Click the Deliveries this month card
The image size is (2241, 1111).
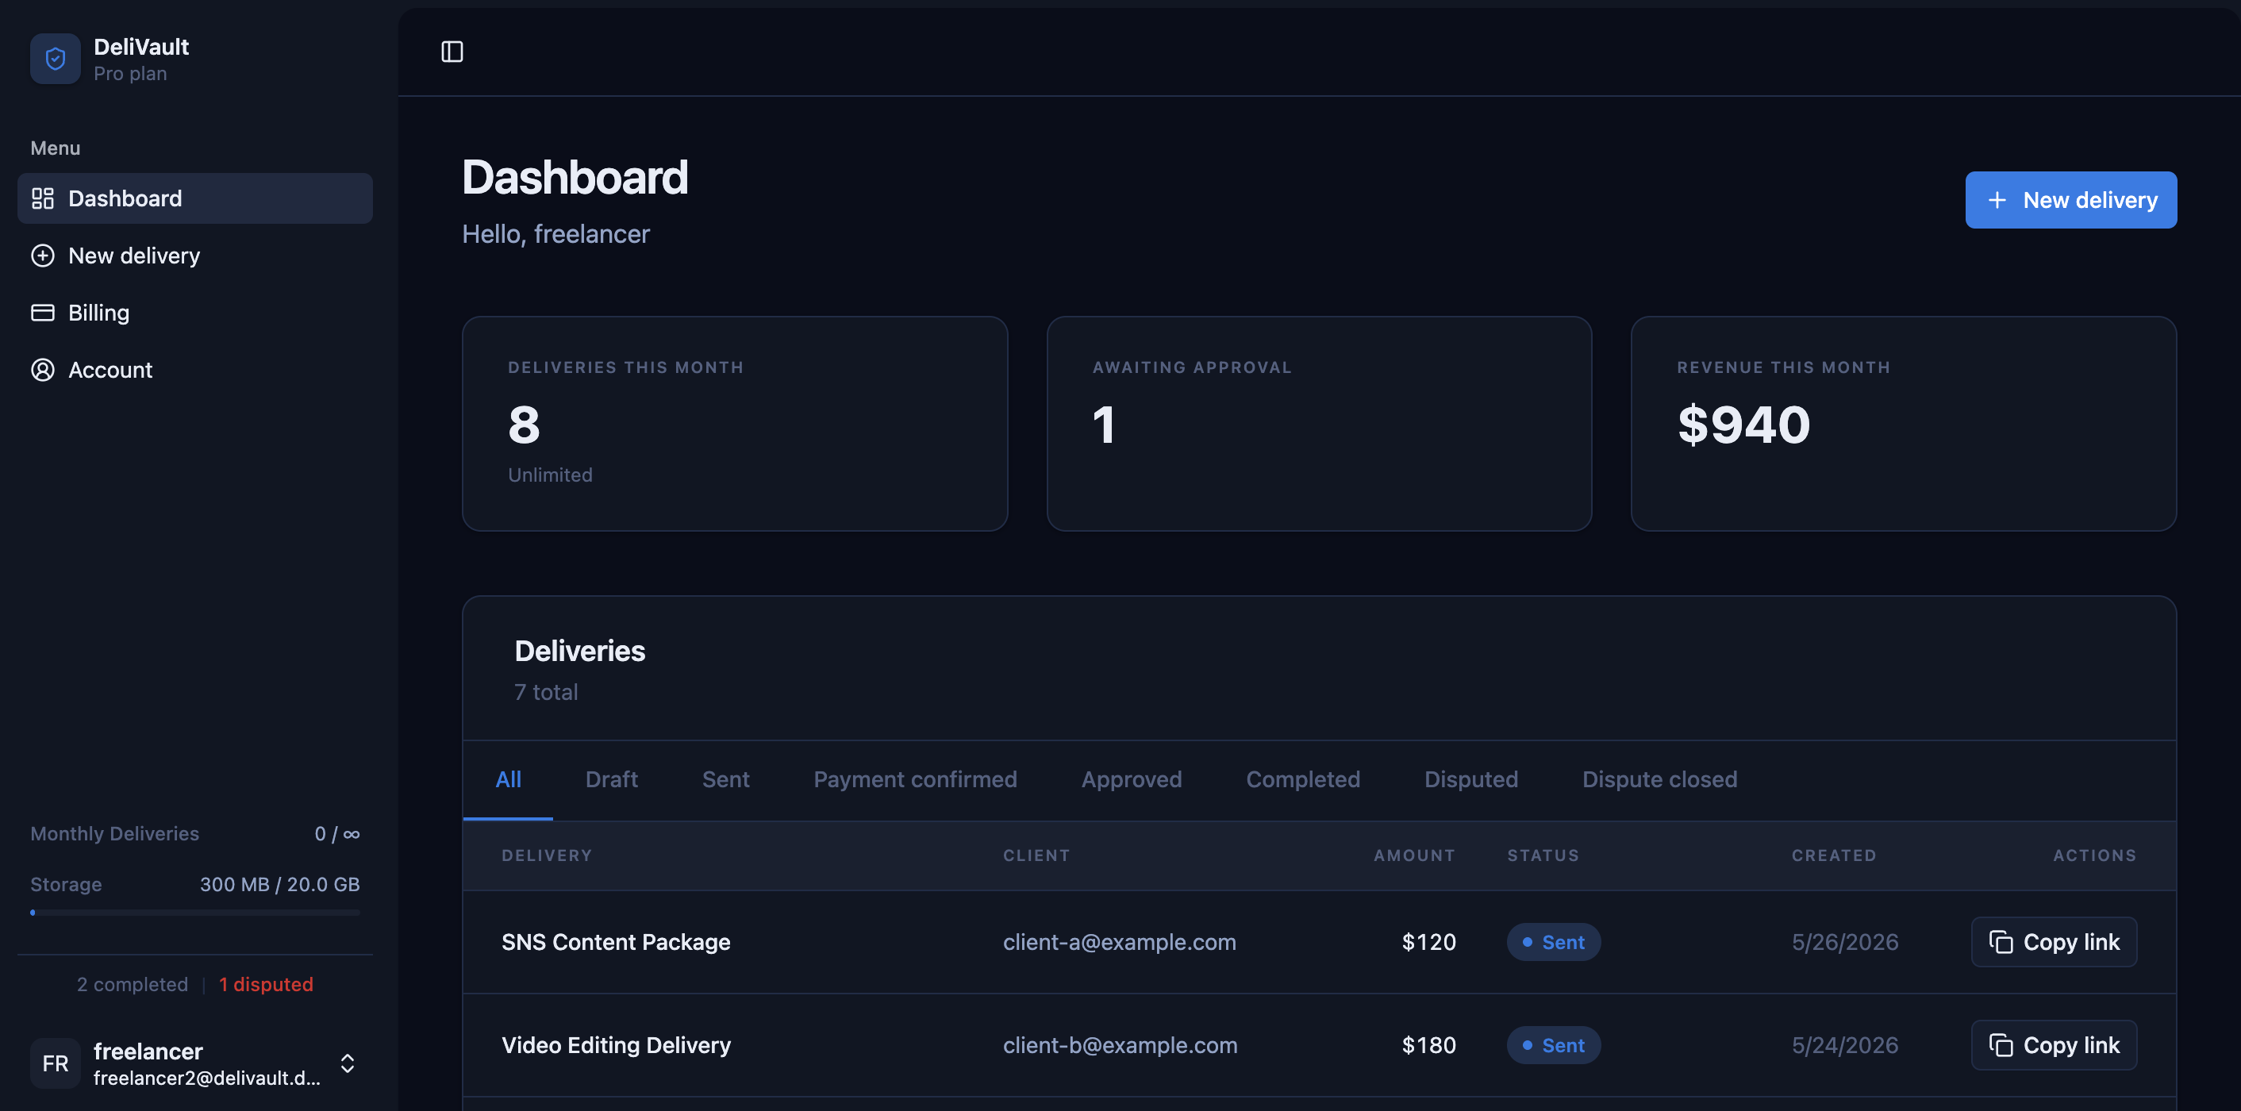click(x=735, y=424)
